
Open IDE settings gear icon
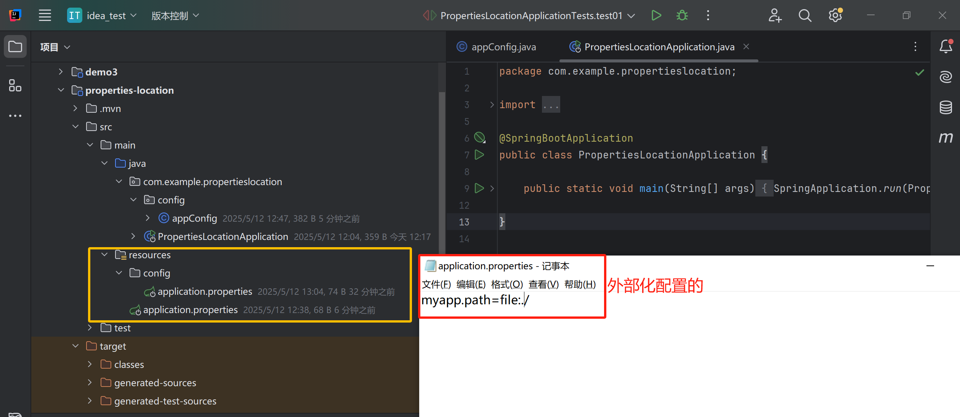835,16
